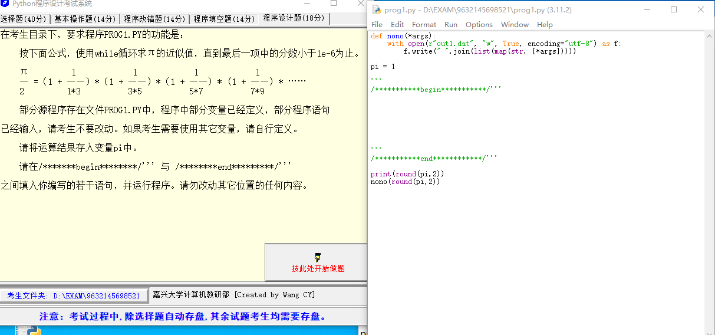The height and width of the screenshot is (335, 715).
Task: Minimize the prog1.py IDLE window
Action: click(647, 9)
